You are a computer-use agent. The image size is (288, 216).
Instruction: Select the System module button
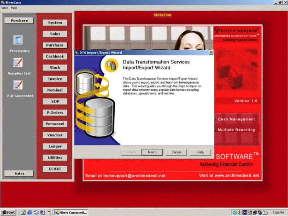(55, 23)
